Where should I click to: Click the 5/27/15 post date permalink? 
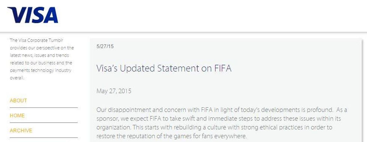coord(105,46)
